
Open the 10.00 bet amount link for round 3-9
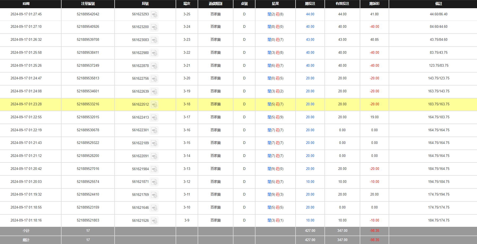click(310, 220)
